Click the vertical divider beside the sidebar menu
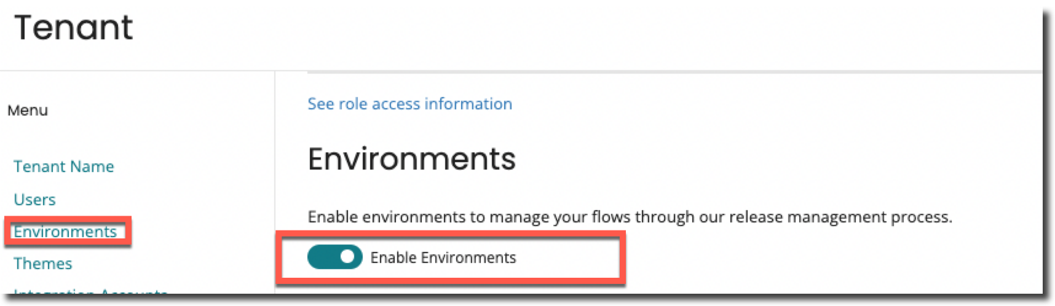1055x306 pixels. tap(275, 184)
